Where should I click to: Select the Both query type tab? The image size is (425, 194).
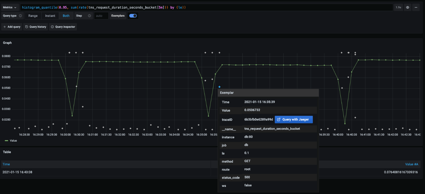pyautogui.click(x=66, y=15)
